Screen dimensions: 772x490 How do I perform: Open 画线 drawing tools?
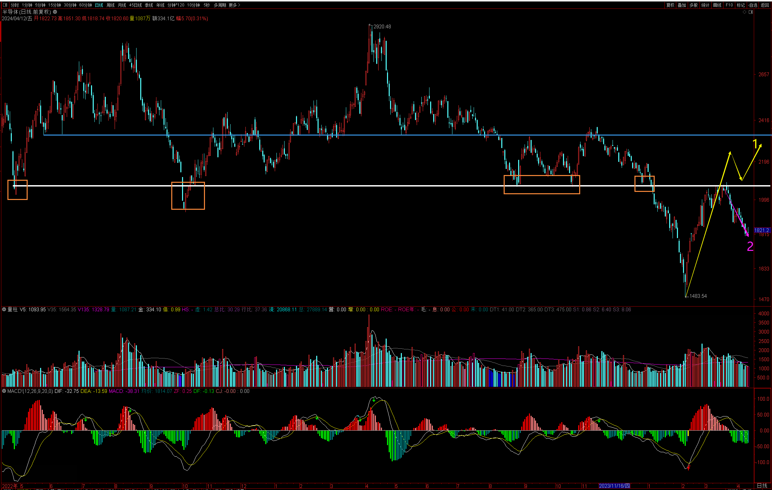click(x=717, y=5)
